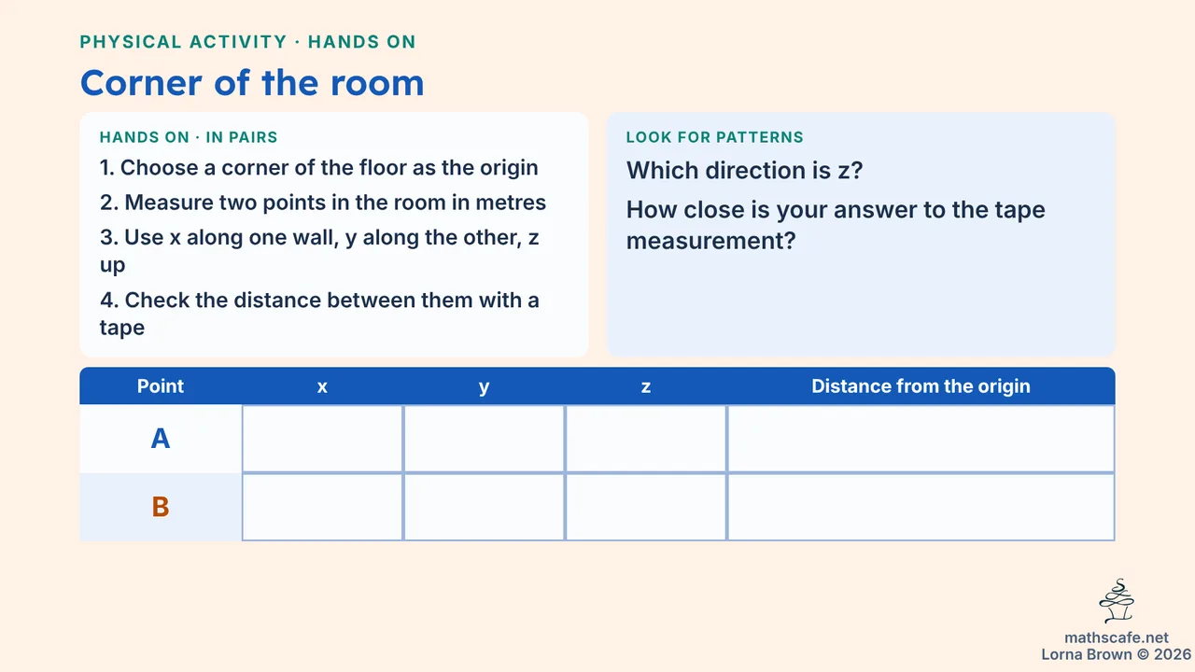Viewport: 1195px width, 672px height.
Task: Select the x cell for point A
Action: coord(322,439)
